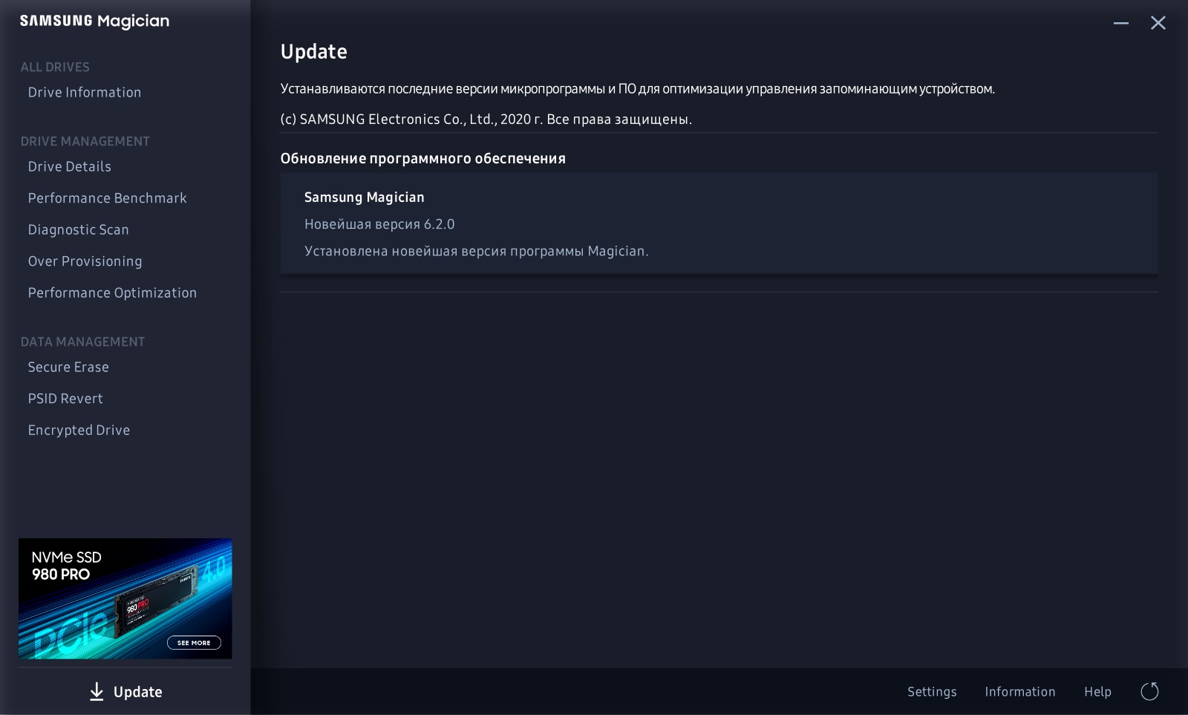The image size is (1188, 715).
Task: Close the Samsung Magician window
Action: 1158,23
